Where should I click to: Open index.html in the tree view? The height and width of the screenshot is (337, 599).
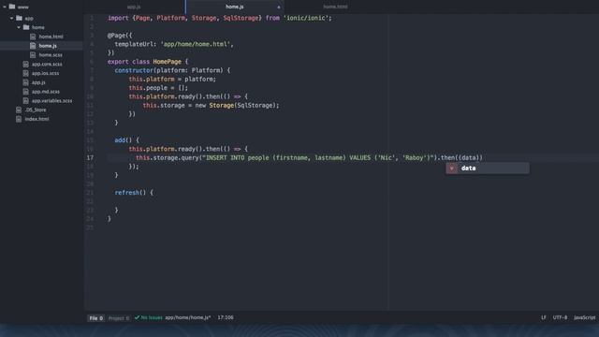click(x=37, y=119)
